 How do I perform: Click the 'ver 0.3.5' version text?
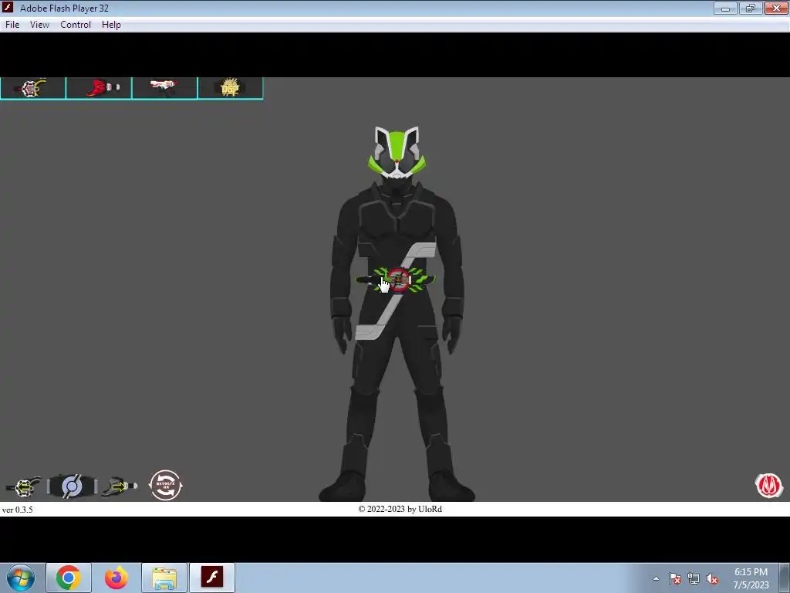(x=18, y=510)
